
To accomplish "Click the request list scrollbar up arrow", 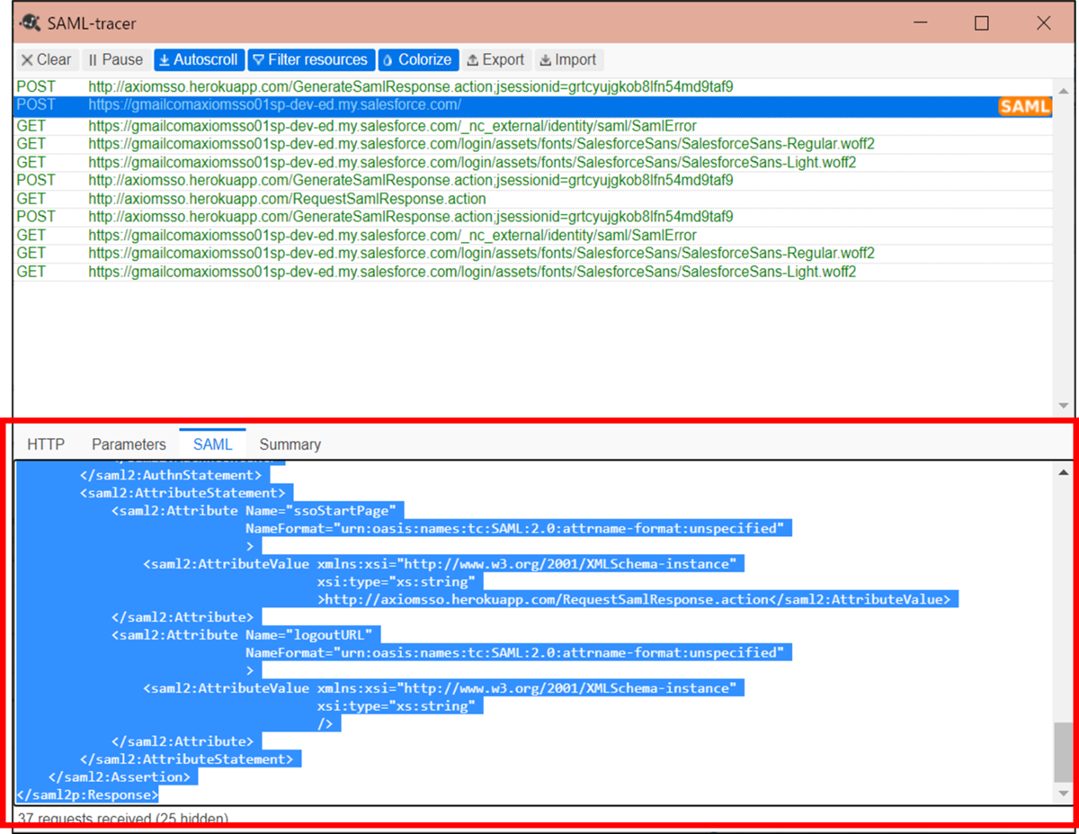I will pos(1064,91).
